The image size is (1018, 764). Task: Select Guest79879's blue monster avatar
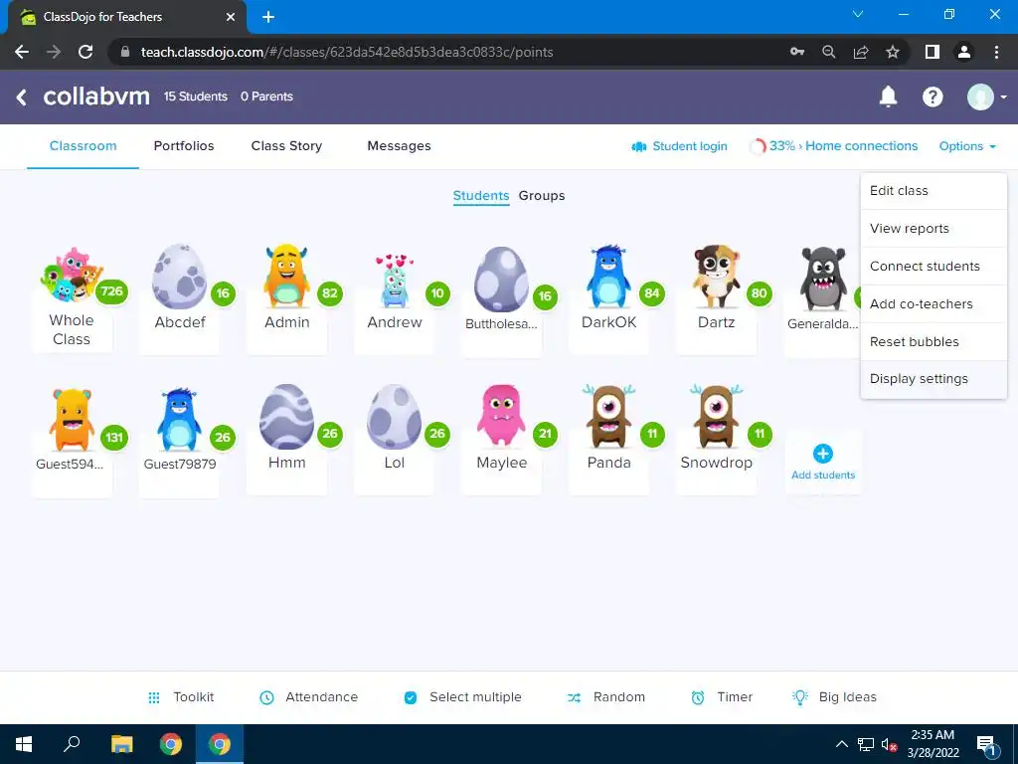coord(179,419)
